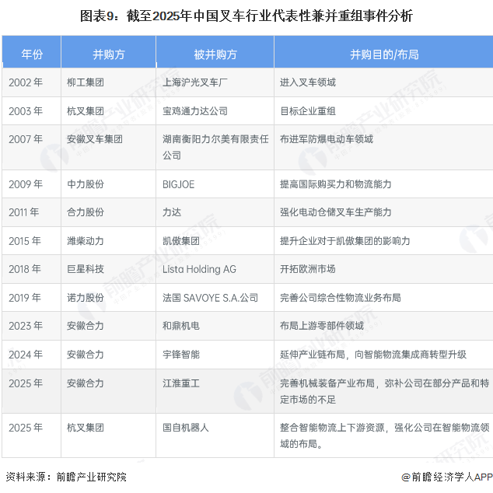Click the chart title 图表9 heading
The height and width of the screenshot is (493, 493).
[247, 16]
